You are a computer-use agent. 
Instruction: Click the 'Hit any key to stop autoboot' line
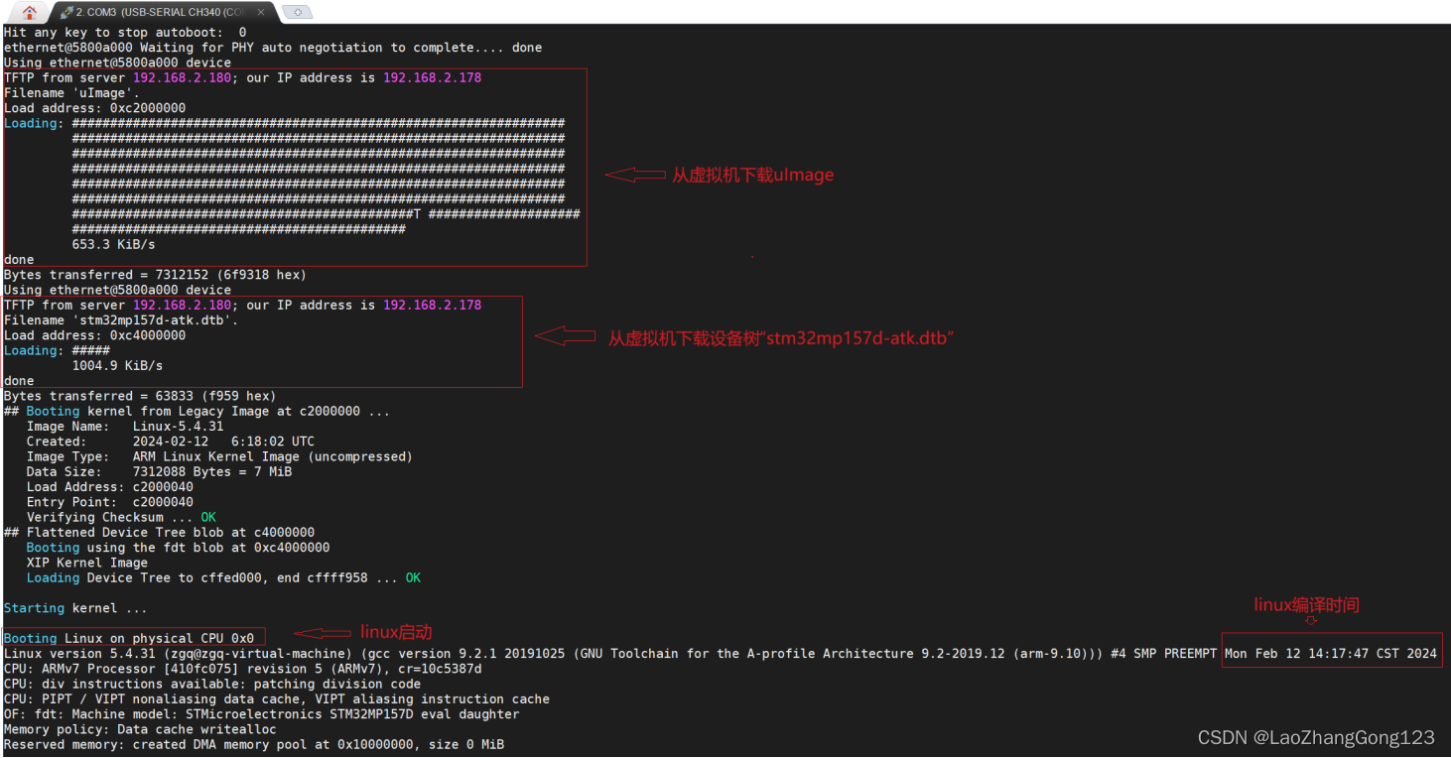(125, 33)
